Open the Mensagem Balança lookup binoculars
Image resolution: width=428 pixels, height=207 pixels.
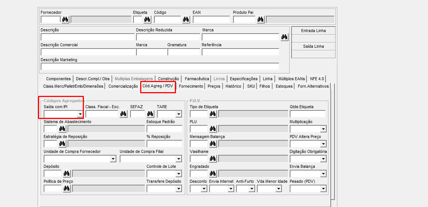(x=213, y=144)
